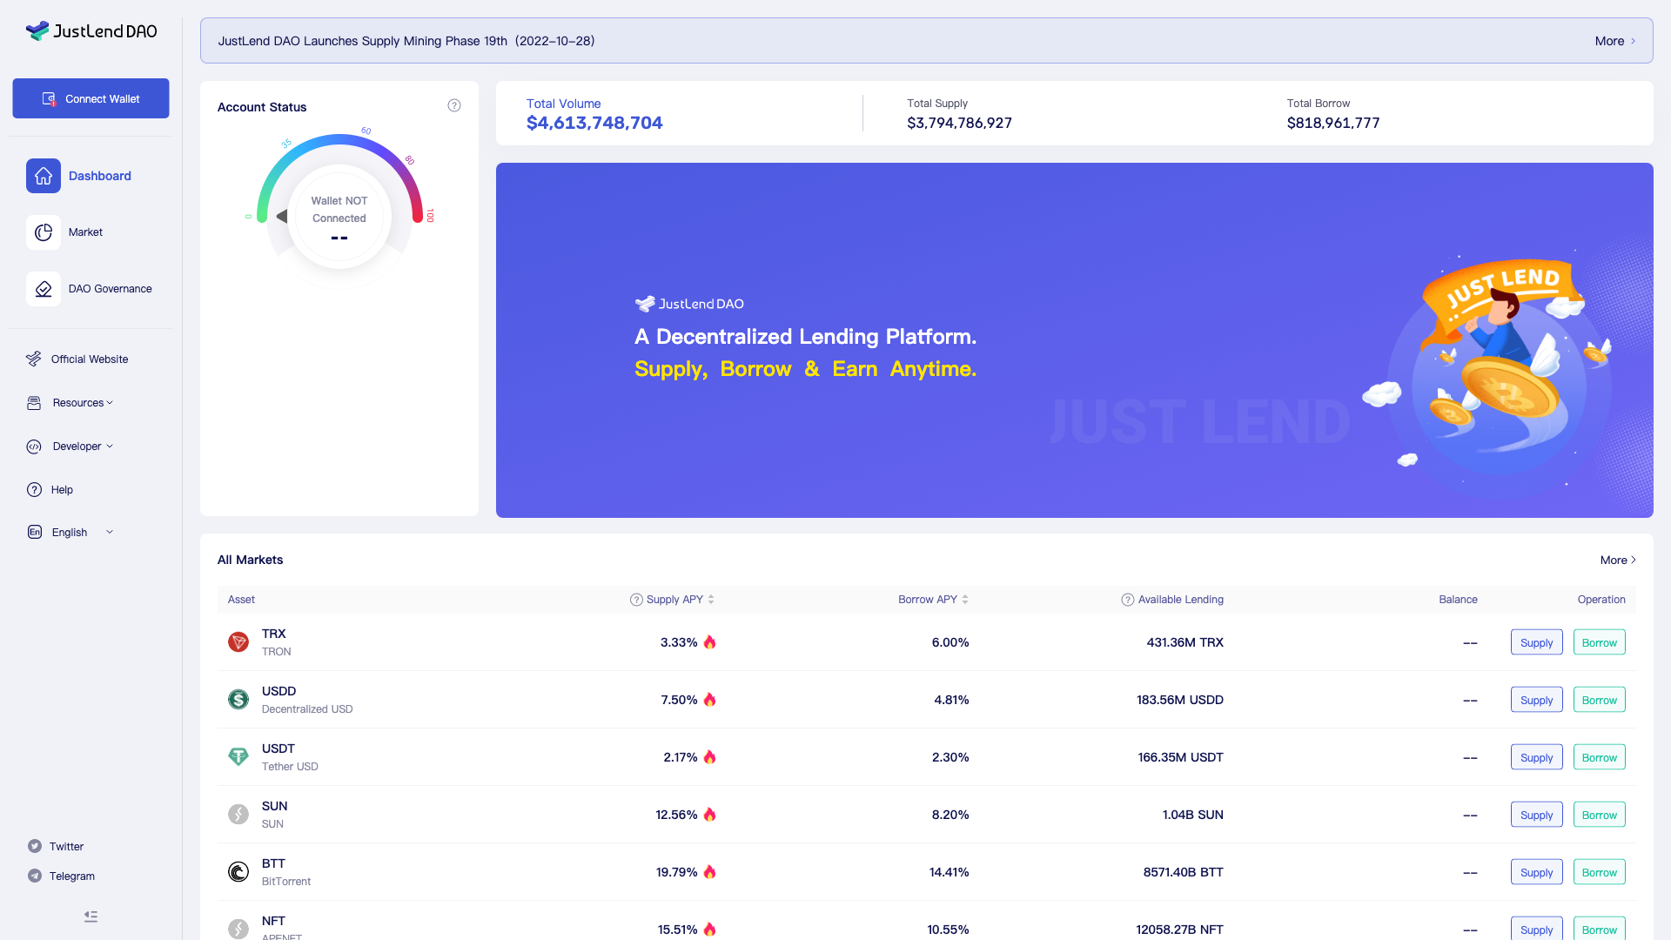Click the supply mining announcement text
This screenshot has height=940, width=1671.
(406, 41)
